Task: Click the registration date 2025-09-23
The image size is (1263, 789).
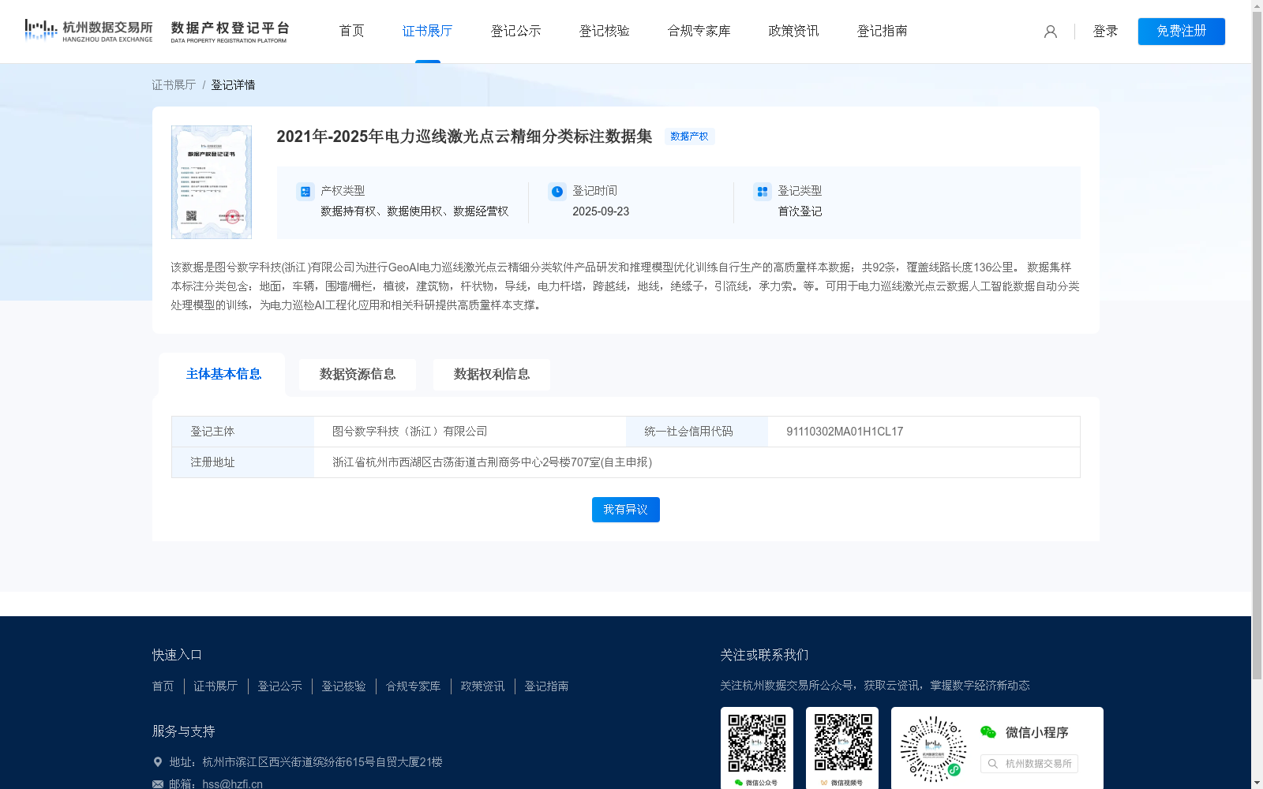Action: (x=601, y=211)
